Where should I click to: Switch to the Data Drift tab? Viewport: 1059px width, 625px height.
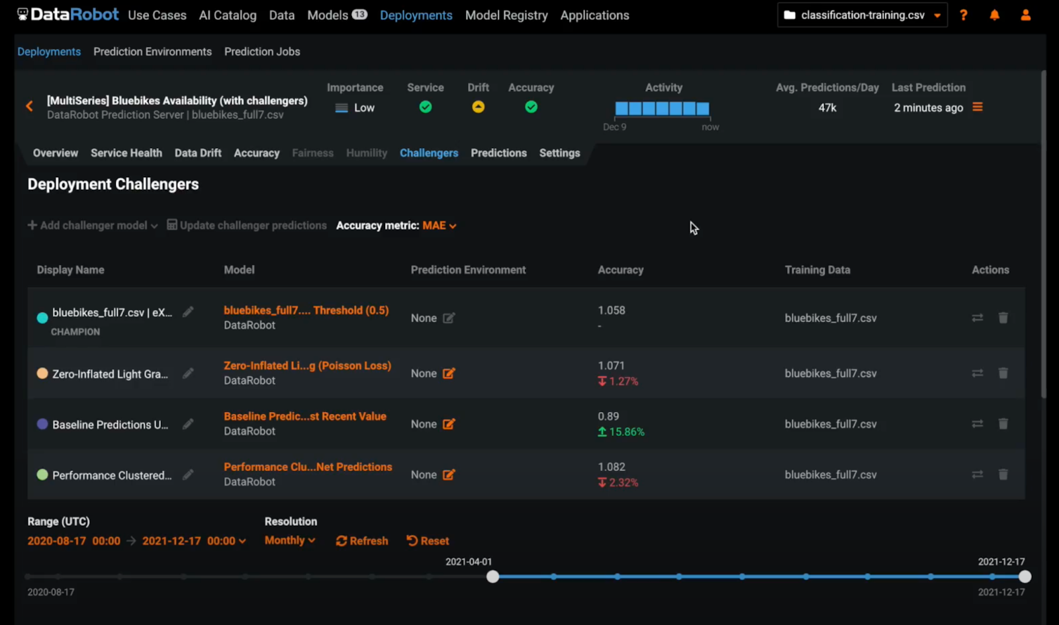tap(198, 153)
